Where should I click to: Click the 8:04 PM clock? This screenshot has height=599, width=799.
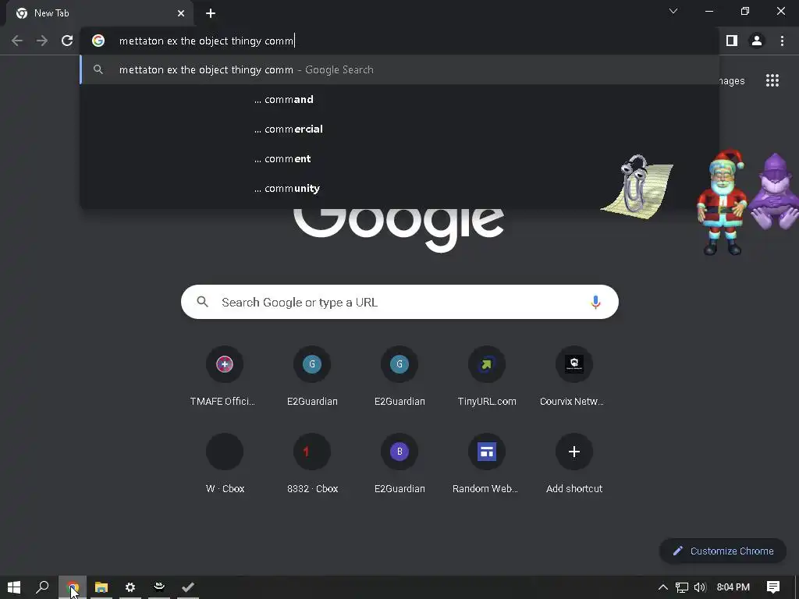click(x=733, y=587)
